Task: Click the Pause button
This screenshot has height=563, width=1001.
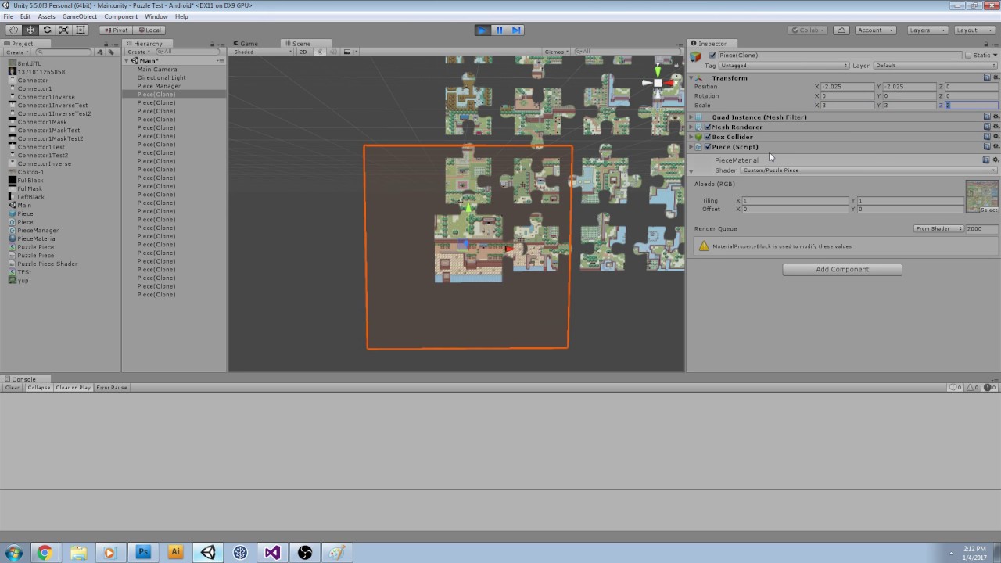Action: pos(500,30)
